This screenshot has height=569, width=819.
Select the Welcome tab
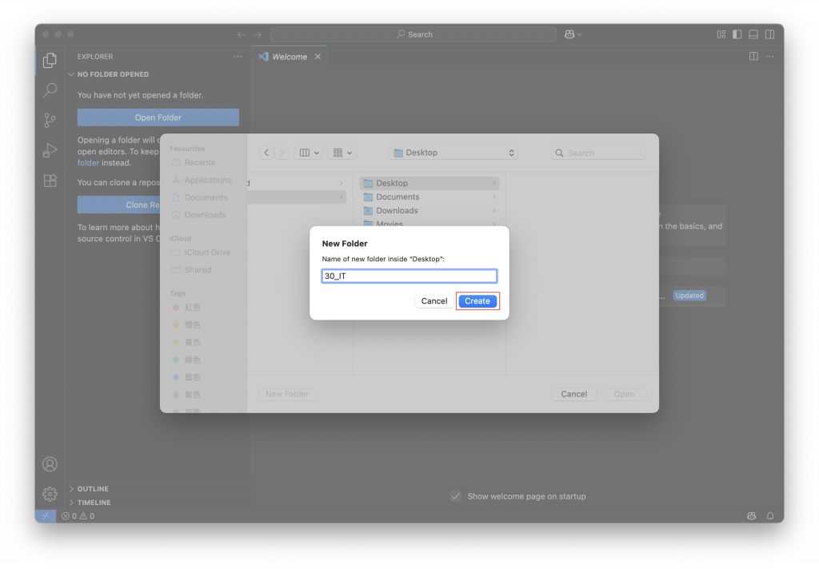pos(290,57)
